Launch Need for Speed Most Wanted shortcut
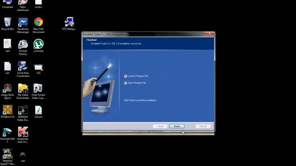Viewport: 296px width, 166px height. (x=7, y=157)
